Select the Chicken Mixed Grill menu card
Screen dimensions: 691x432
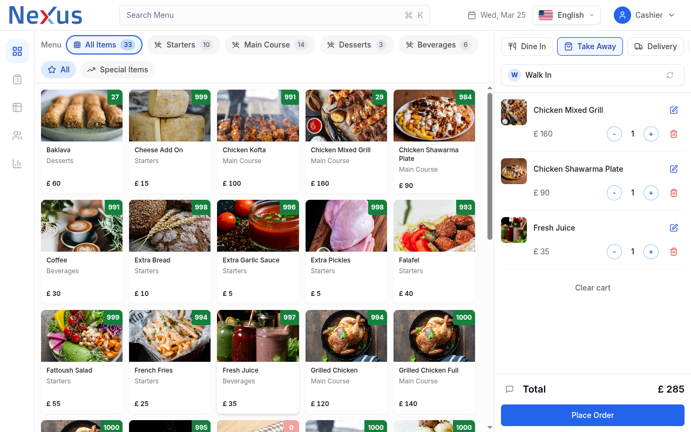click(x=346, y=141)
